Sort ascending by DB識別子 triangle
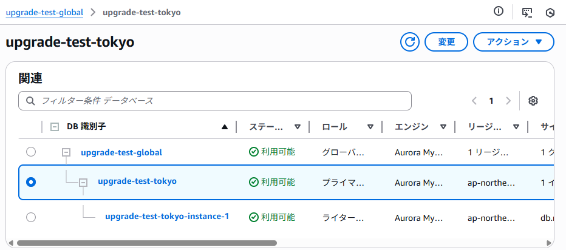The image size is (566, 250). click(x=225, y=127)
